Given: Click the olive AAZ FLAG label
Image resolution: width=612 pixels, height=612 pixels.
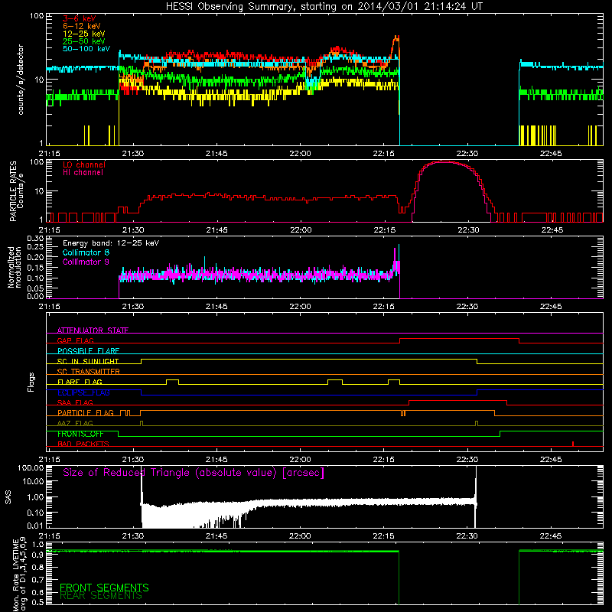Looking at the screenshot, I should click(x=75, y=423).
